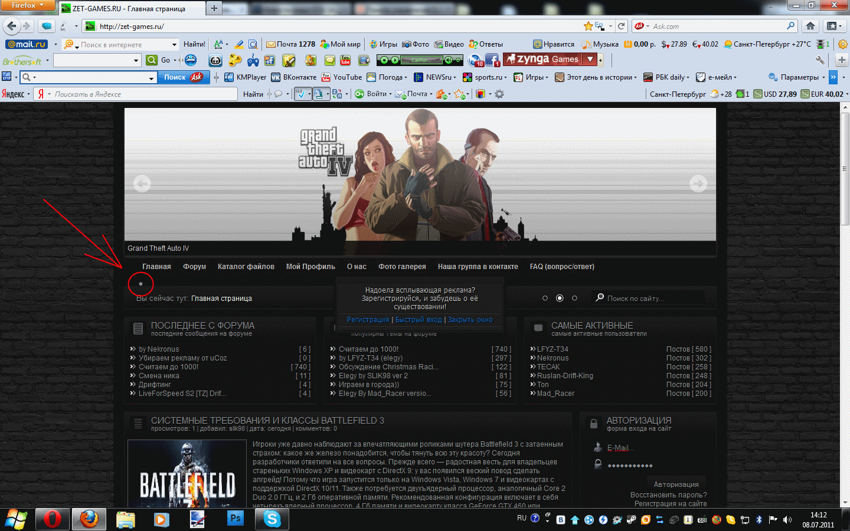Click the browser Back arrow button

click(x=11, y=26)
